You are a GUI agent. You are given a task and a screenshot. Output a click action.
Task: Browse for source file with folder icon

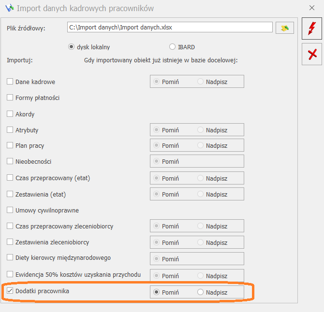point(285,28)
